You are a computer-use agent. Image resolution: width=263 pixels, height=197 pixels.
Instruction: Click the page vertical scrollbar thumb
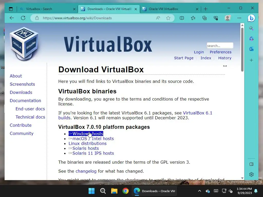tap(242, 50)
